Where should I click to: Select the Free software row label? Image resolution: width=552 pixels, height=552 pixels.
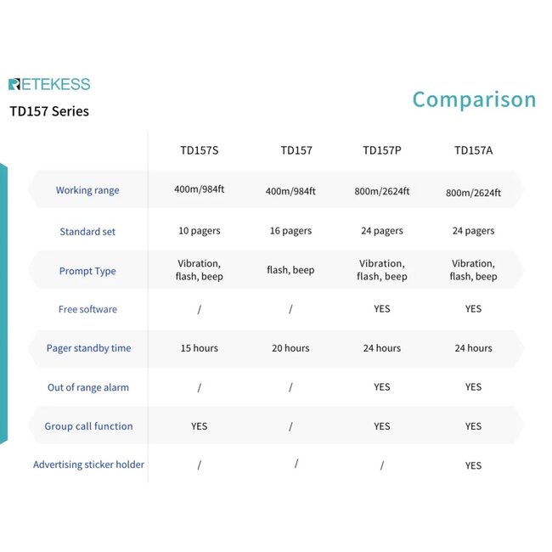87,309
